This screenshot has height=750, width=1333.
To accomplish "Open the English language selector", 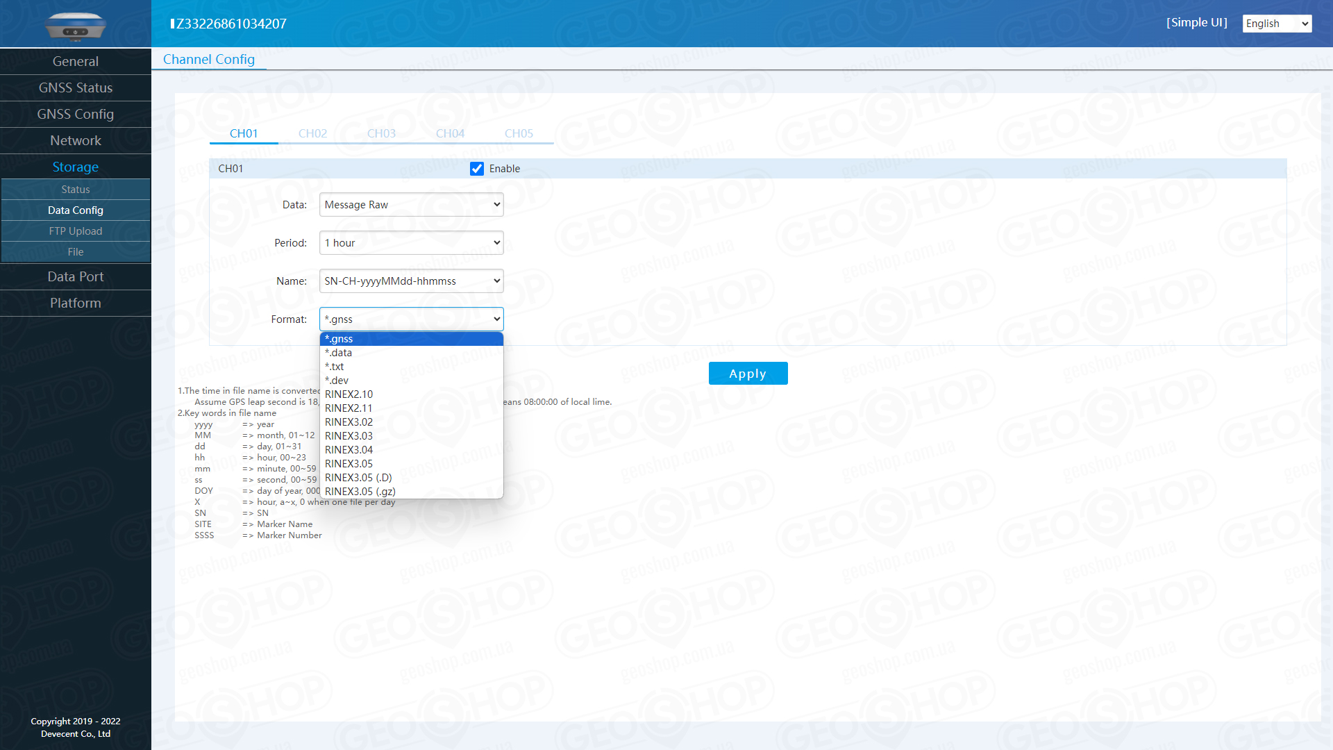I will pos(1277,24).
